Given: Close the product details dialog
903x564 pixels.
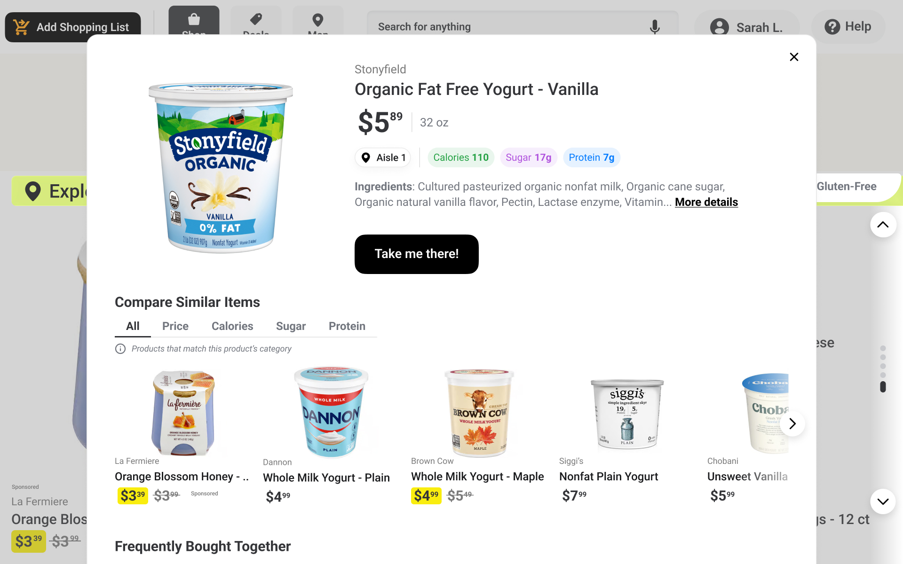Looking at the screenshot, I should coord(794,57).
